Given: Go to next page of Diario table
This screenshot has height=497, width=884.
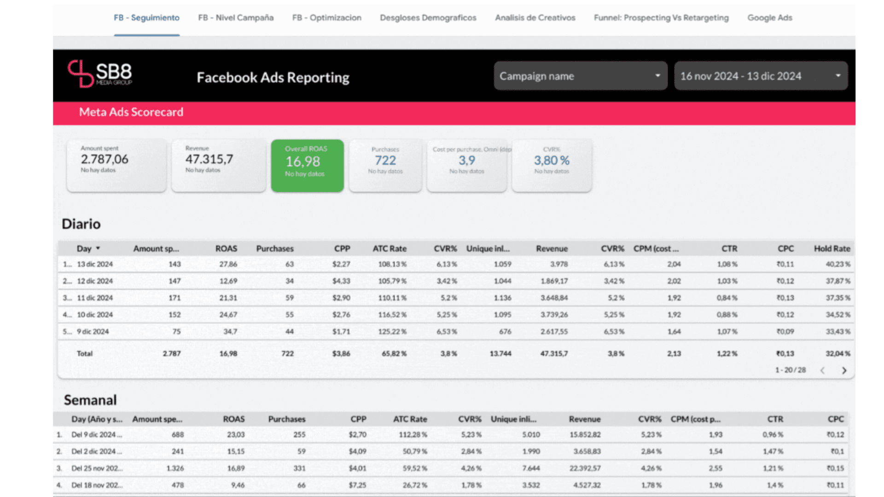Looking at the screenshot, I should [844, 370].
